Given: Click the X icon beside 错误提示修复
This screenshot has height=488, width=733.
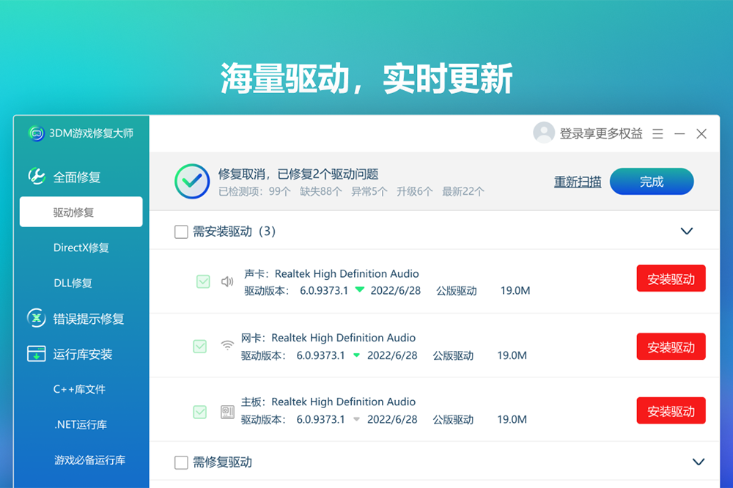Looking at the screenshot, I should tap(37, 318).
